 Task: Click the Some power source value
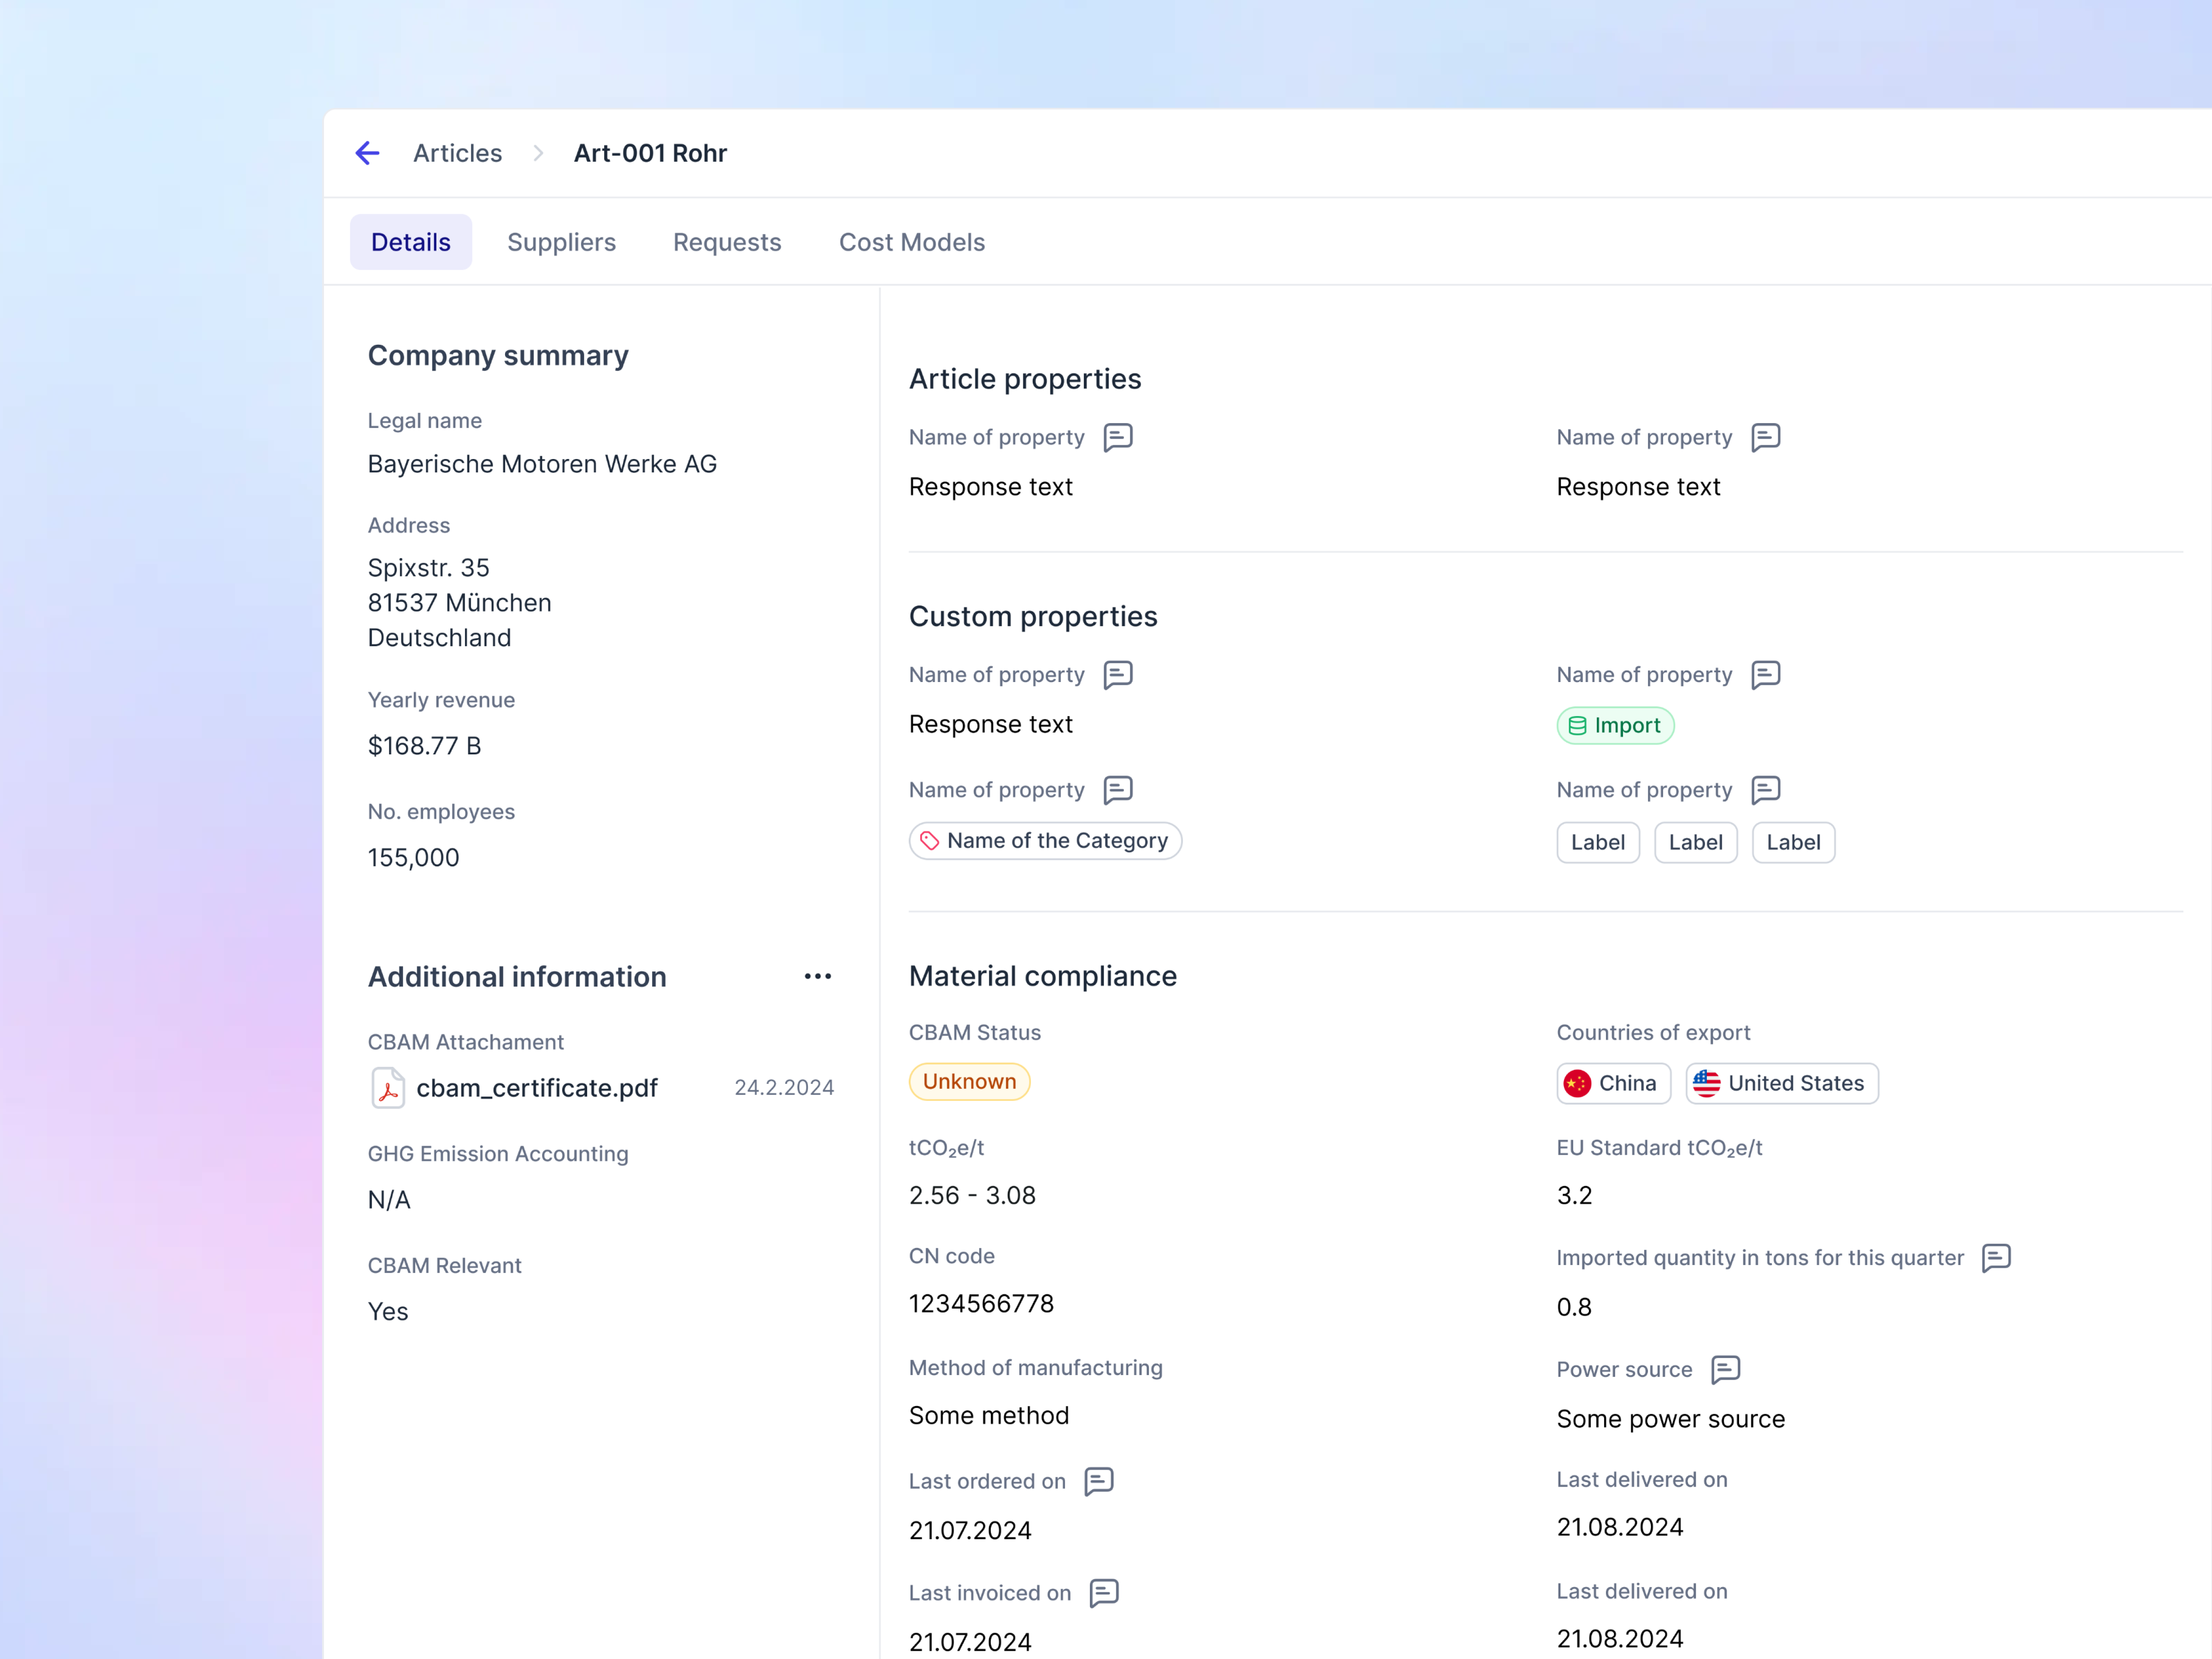coord(1670,1420)
